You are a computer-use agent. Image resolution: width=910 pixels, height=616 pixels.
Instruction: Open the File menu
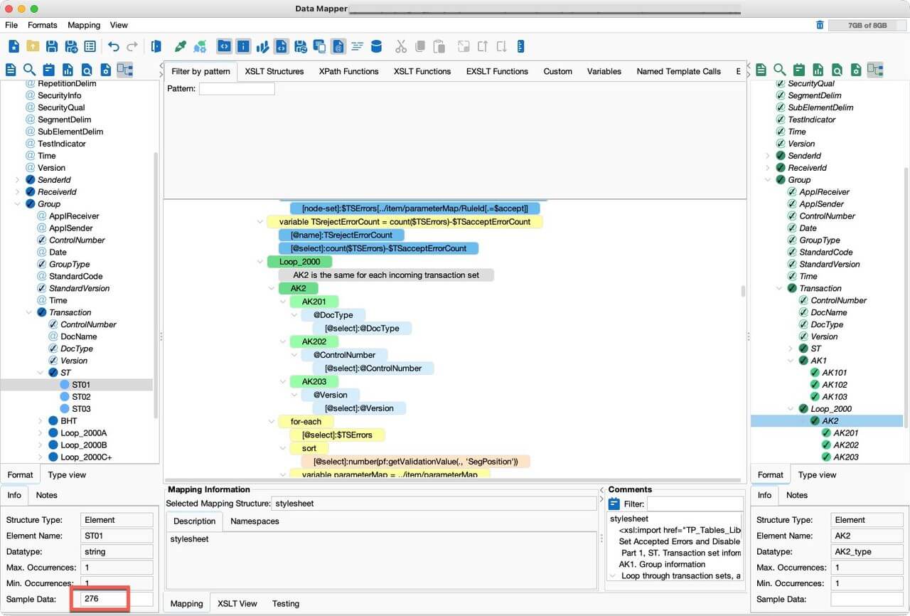pos(11,25)
